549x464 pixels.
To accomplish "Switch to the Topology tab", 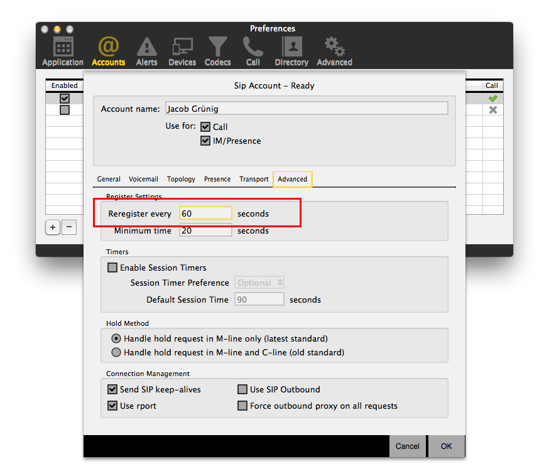I will 181,179.
